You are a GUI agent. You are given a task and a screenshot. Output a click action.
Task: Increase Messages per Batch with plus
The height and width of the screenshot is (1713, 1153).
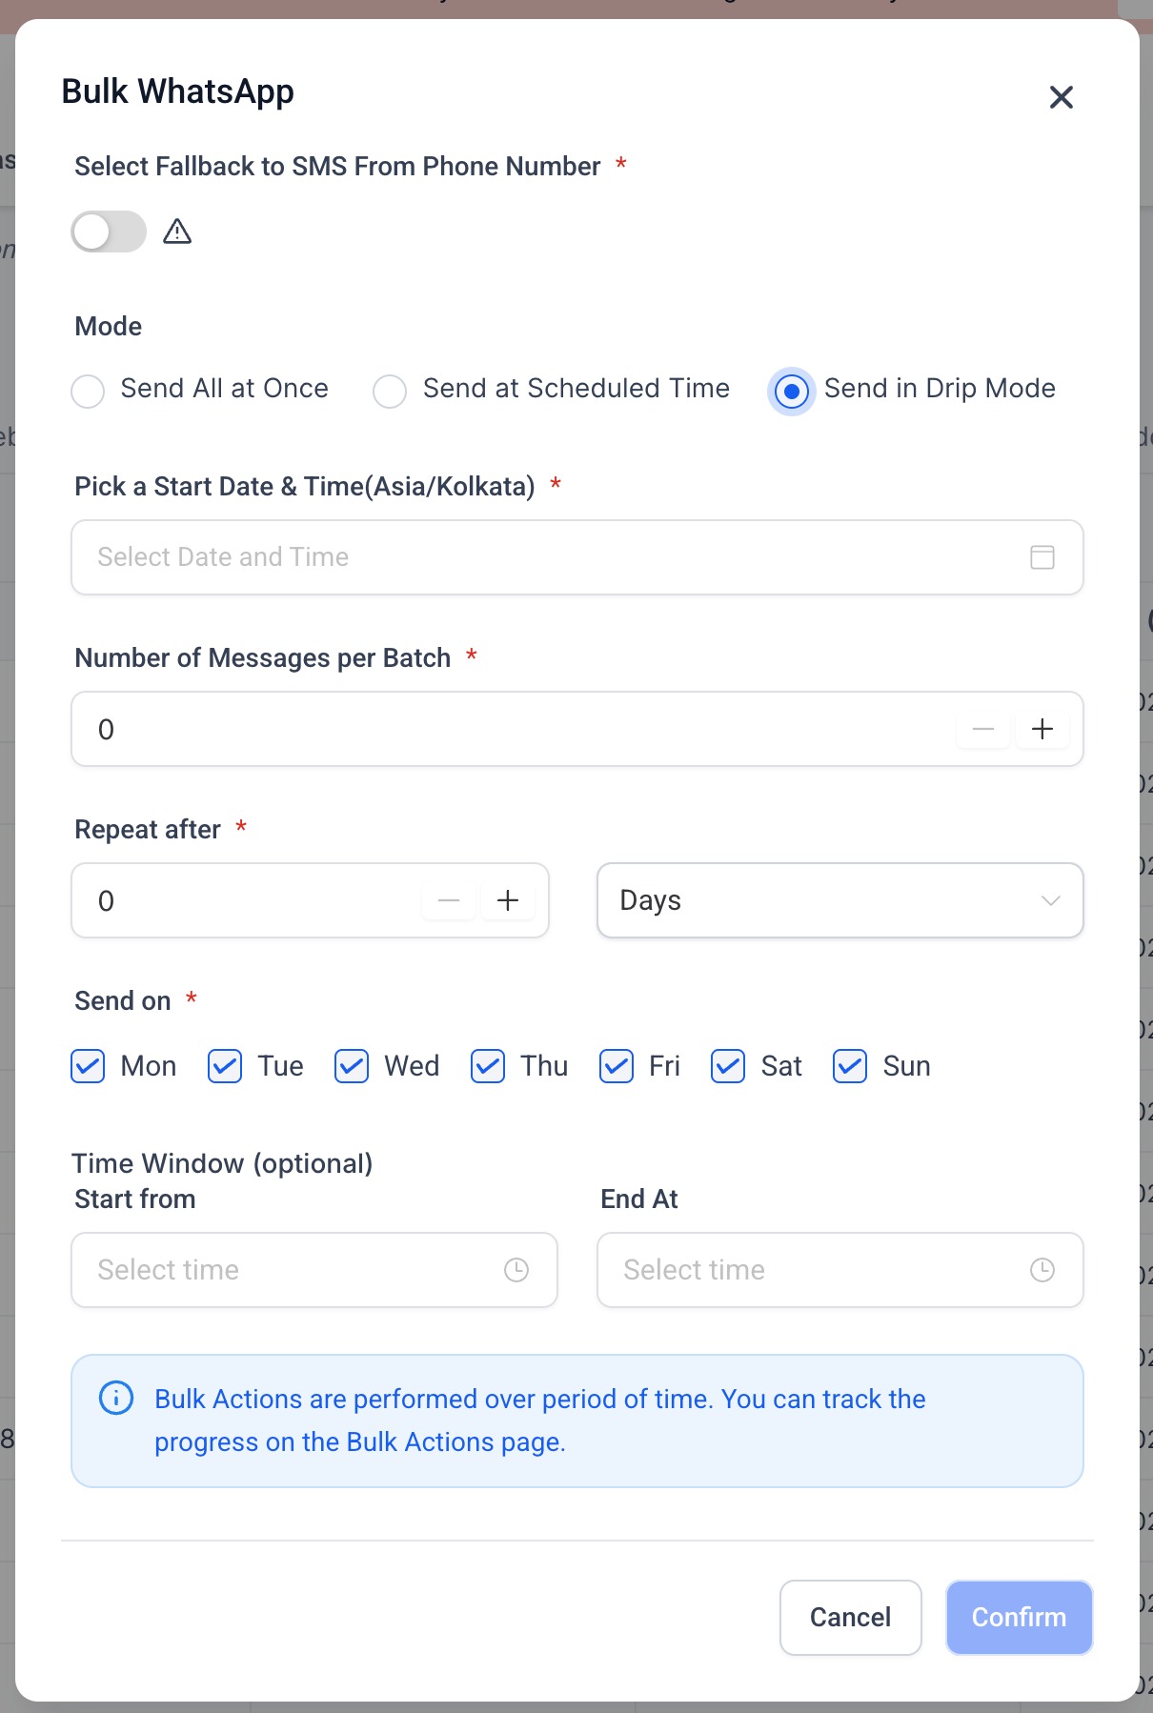[1042, 730]
